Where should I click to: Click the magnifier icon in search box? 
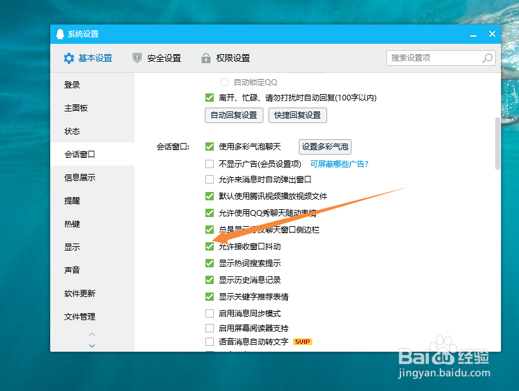click(487, 58)
